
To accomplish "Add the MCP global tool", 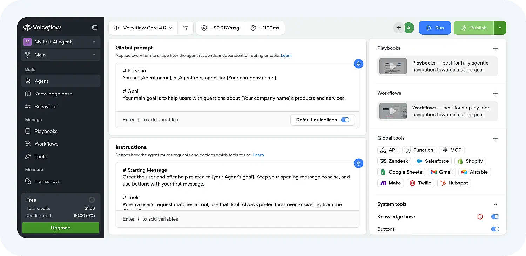I will tap(452, 150).
